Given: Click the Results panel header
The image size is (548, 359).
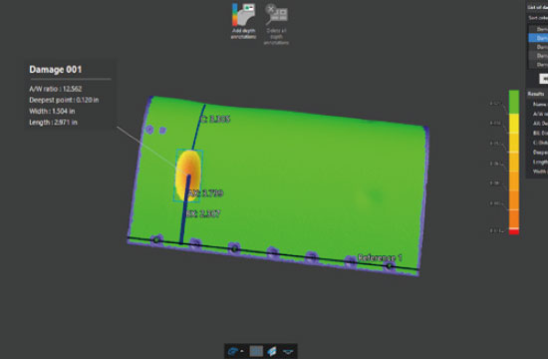Looking at the screenshot, I should click(536, 94).
